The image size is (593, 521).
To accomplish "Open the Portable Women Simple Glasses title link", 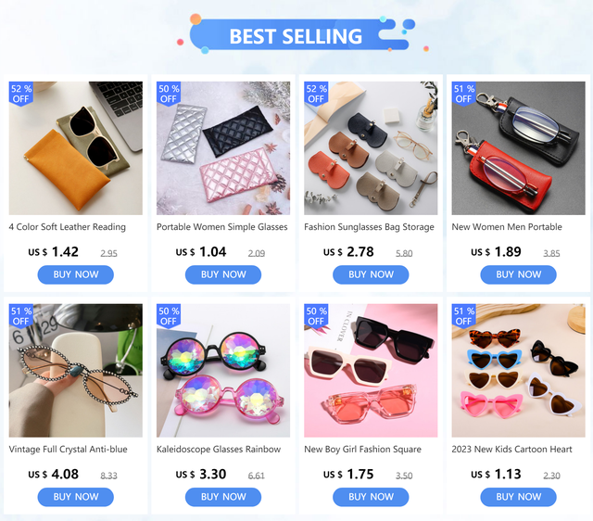I will 222,227.
